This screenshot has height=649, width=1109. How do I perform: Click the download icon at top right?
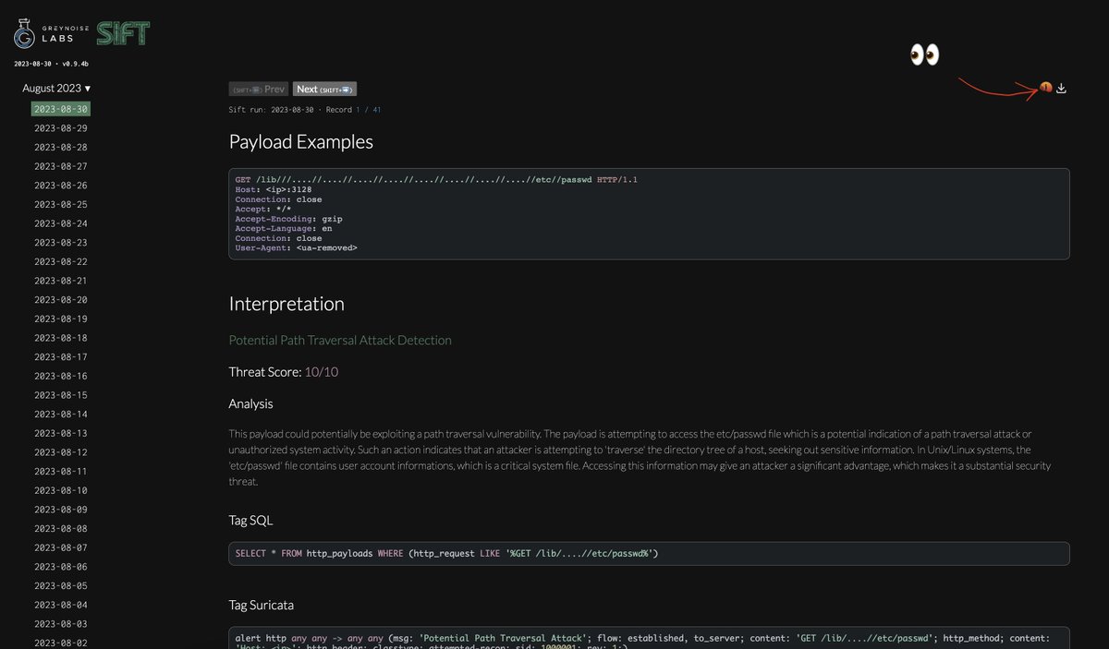point(1062,89)
